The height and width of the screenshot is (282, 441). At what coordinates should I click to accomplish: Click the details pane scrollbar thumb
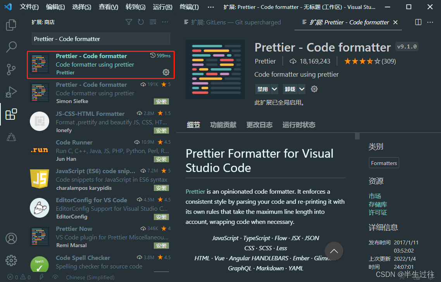(x=357, y=136)
